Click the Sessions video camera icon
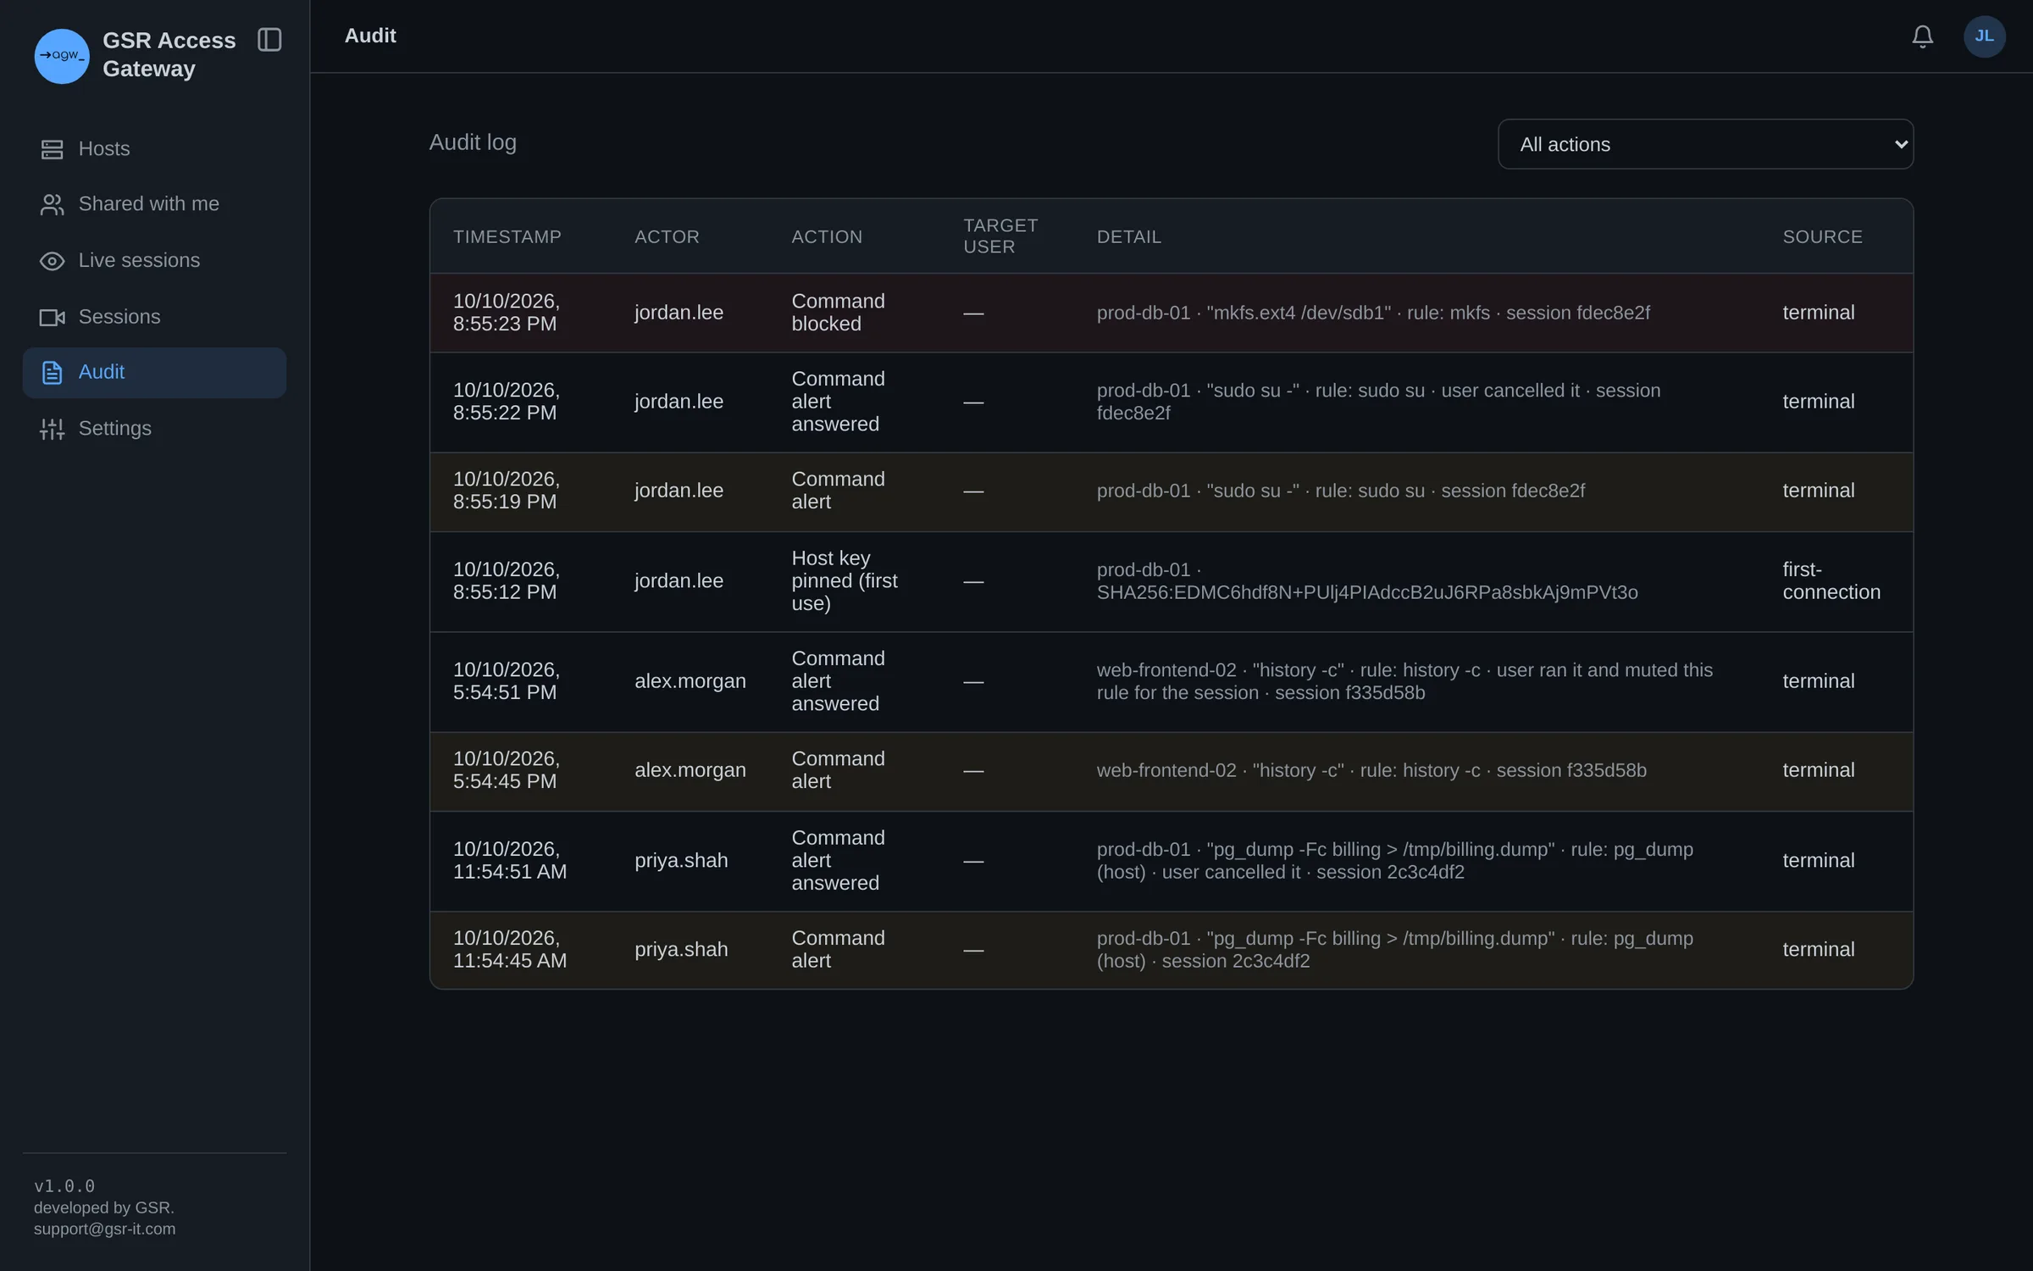 click(x=52, y=317)
